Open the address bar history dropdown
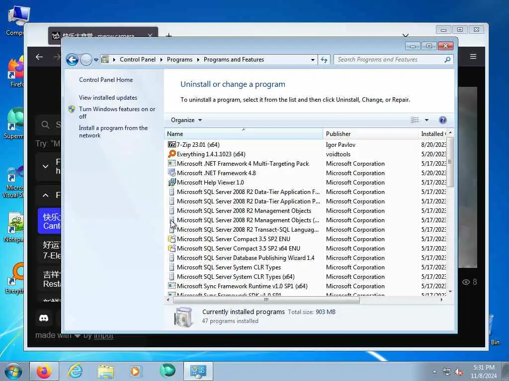This screenshot has height=381, width=509. (313, 60)
